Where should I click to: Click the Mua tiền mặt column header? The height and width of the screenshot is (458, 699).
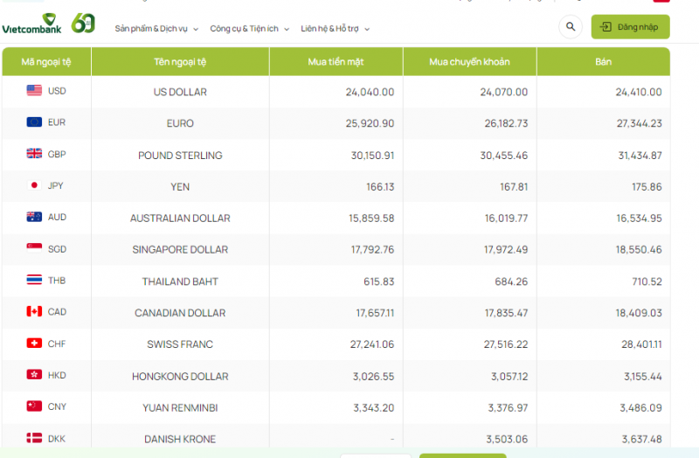pyautogui.click(x=336, y=62)
